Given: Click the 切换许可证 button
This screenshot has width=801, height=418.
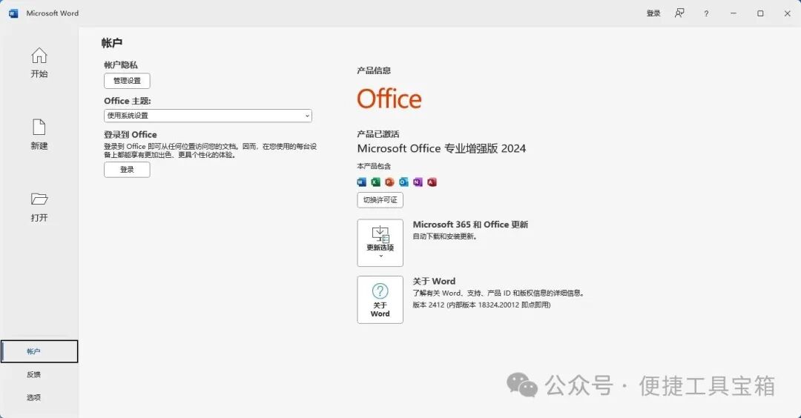Looking at the screenshot, I should pos(380,200).
